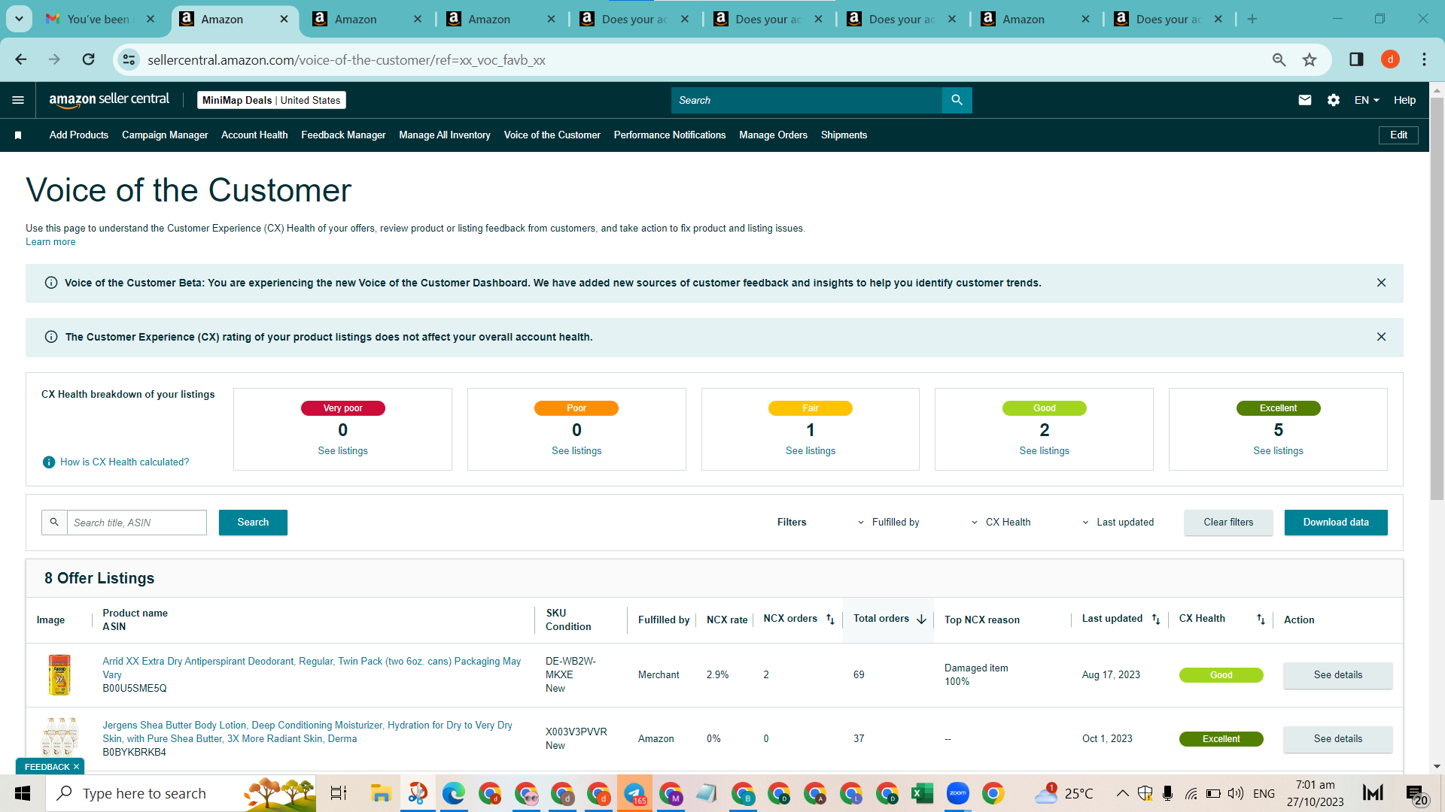
Task: Expand the Last updated filter dropdown
Action: [x=1118, y=523]
